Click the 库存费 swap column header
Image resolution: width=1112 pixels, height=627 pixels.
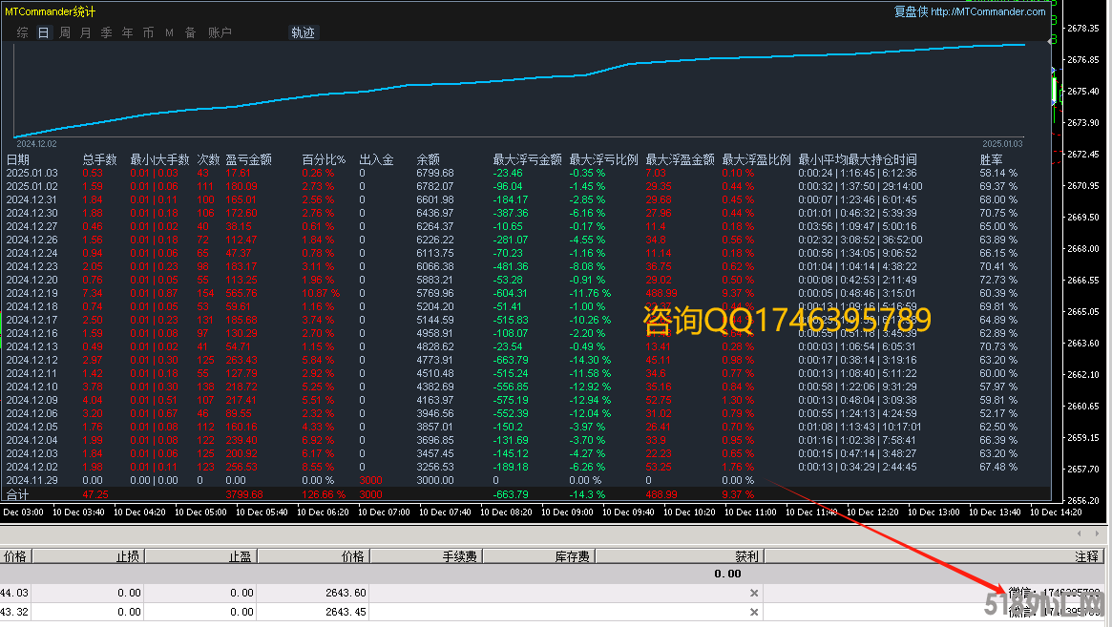coord(573,555)
